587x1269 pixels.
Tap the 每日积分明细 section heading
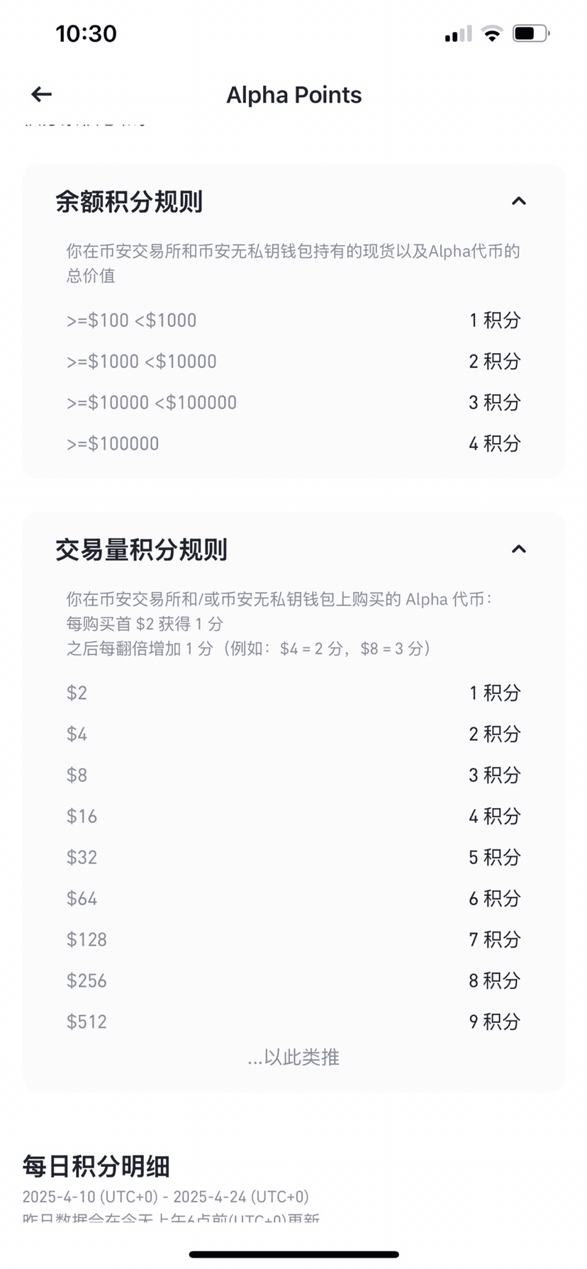pos(96,1166)
